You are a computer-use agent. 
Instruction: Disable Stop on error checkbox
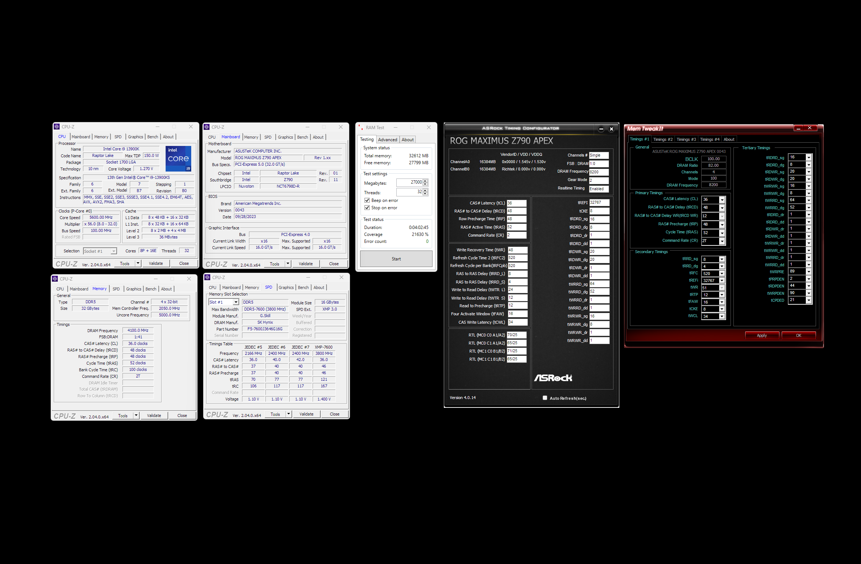367,208
